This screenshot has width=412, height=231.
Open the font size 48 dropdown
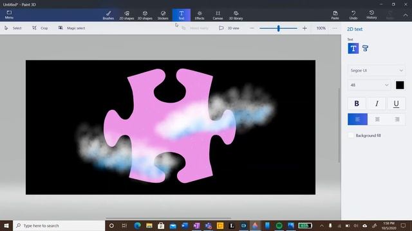(x=369, y=85)
